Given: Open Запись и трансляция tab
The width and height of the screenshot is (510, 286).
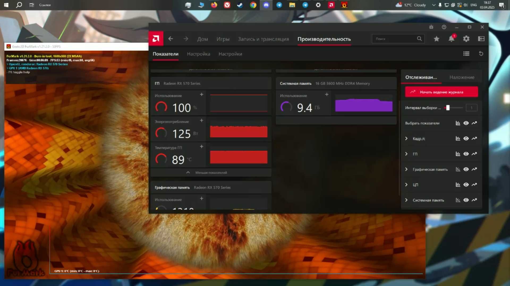Looking at the screenshot, I should pyautogui.click(x=263, y=39).
